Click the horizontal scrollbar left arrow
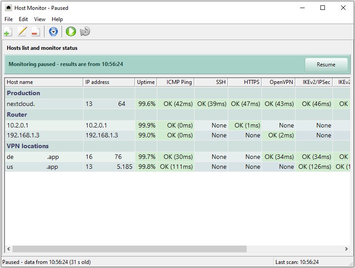 [x=9, y=249]
